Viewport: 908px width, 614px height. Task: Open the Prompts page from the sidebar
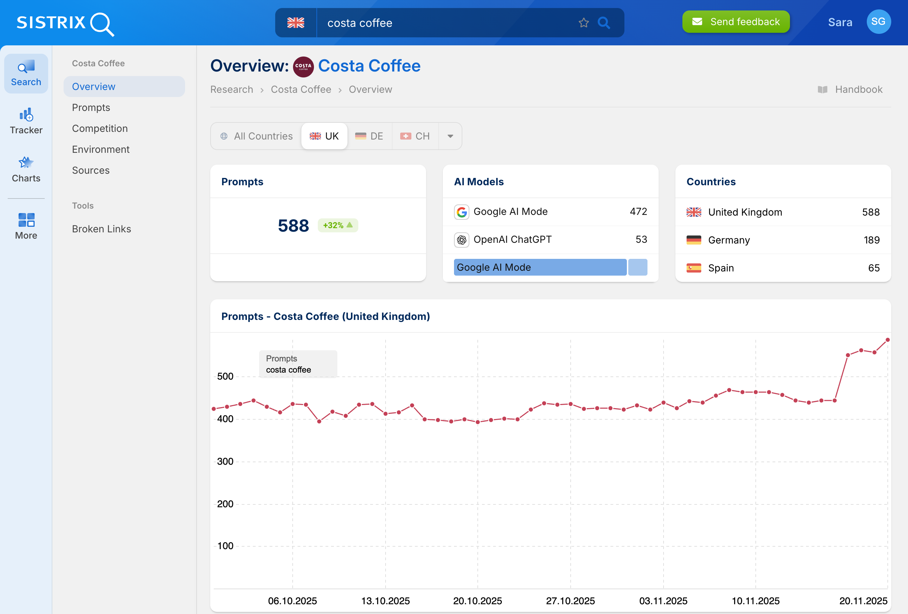tap(91, 107)
